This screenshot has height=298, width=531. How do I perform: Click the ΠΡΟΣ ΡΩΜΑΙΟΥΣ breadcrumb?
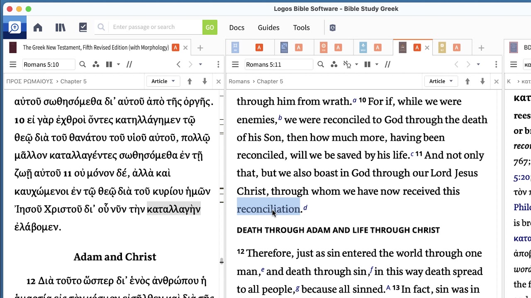pyautogui.click(x=30, y=82)
